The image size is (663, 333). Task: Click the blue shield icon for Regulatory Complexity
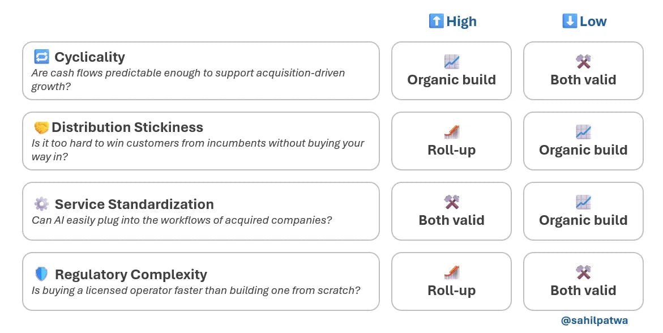coord(41,274)
